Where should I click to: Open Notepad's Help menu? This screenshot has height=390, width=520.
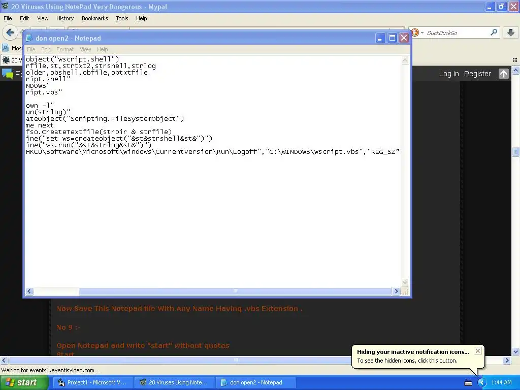click(102, 49)
